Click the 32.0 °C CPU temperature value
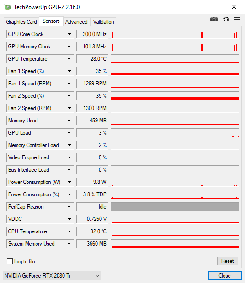 (x=92, y=231)
